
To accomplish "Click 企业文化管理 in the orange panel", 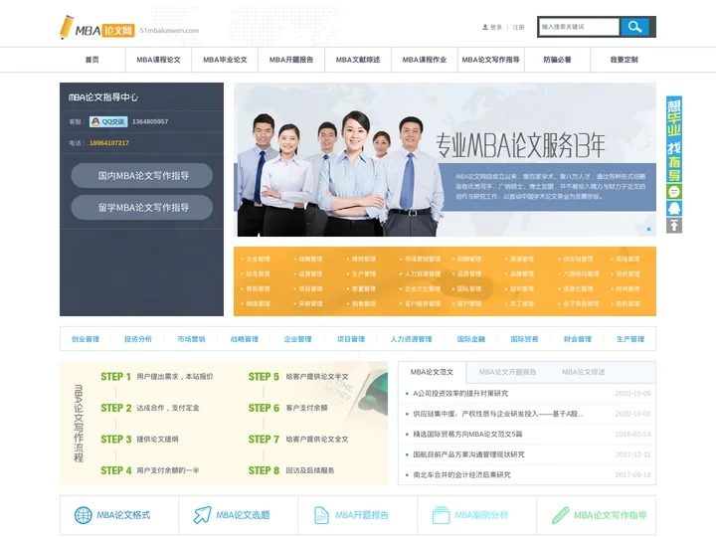I will click(x=423, y=289).
